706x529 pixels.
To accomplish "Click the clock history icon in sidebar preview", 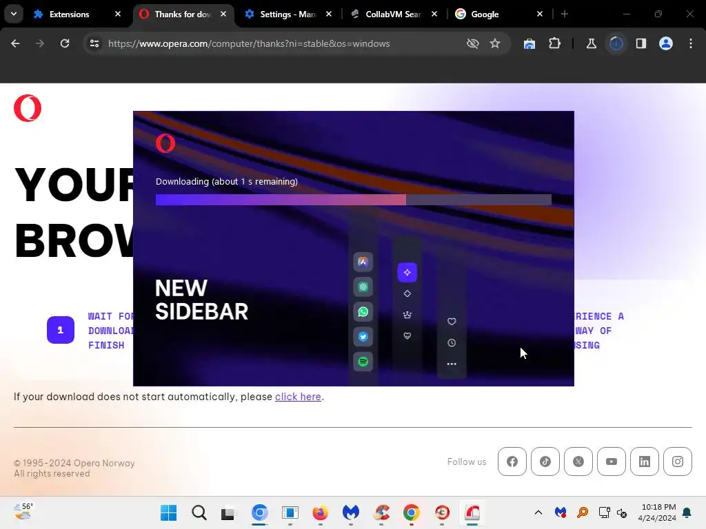I will [452, 343].
